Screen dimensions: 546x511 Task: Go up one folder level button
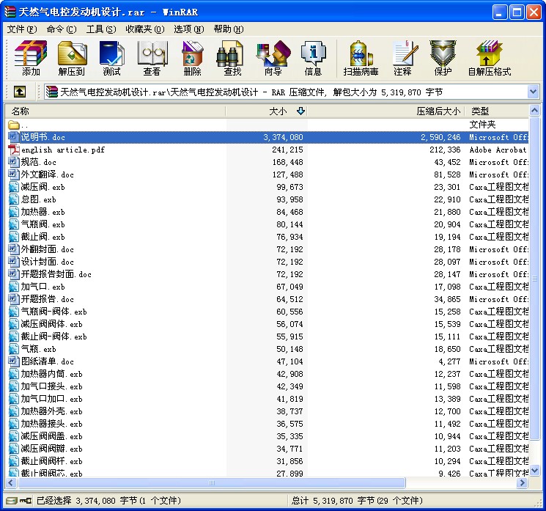click(x=20, y=92)
